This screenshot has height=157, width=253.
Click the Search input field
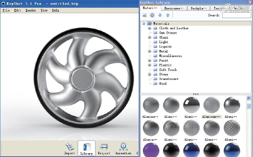237,15
